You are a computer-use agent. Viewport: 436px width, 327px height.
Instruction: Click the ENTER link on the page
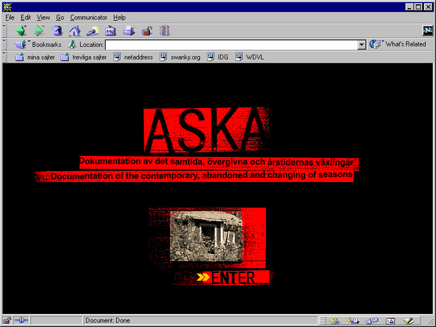tap(233, 277)
